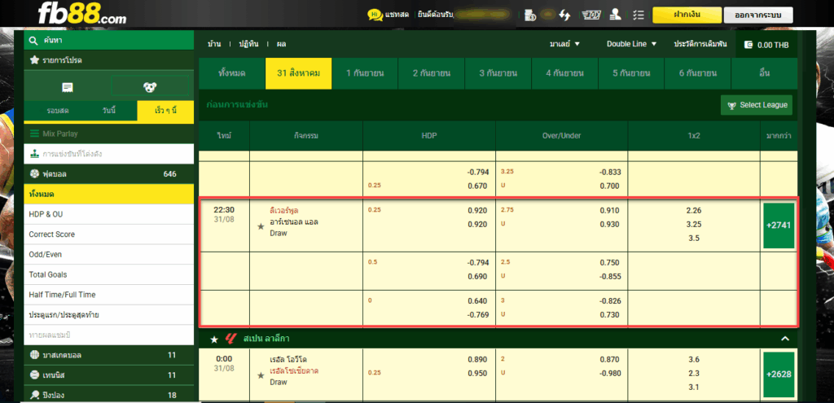Click the lightning transfer arrows icon

pyautogui.click(x=565, y=15)
